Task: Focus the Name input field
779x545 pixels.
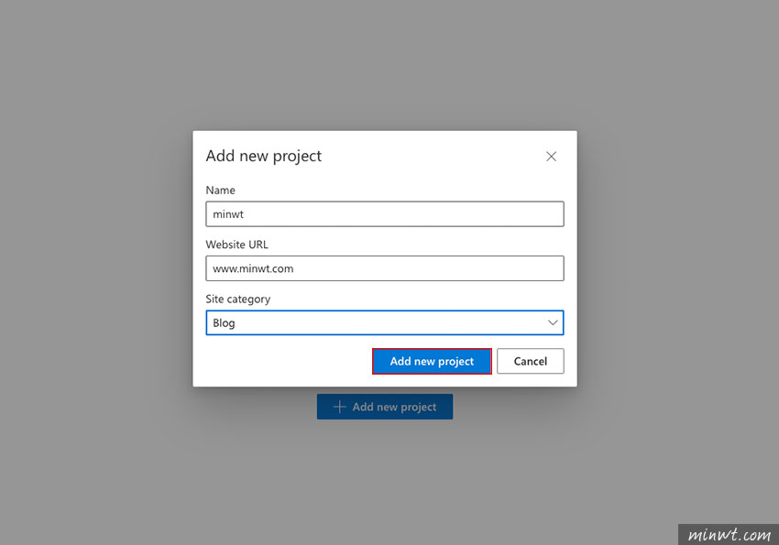Action: point(385,214)
